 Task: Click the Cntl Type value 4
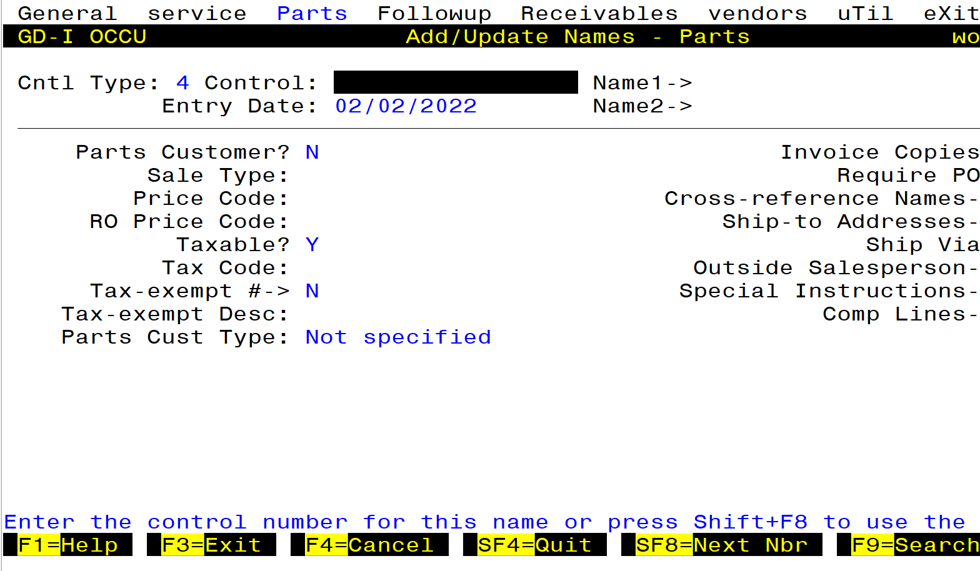[x=182, y=82]
